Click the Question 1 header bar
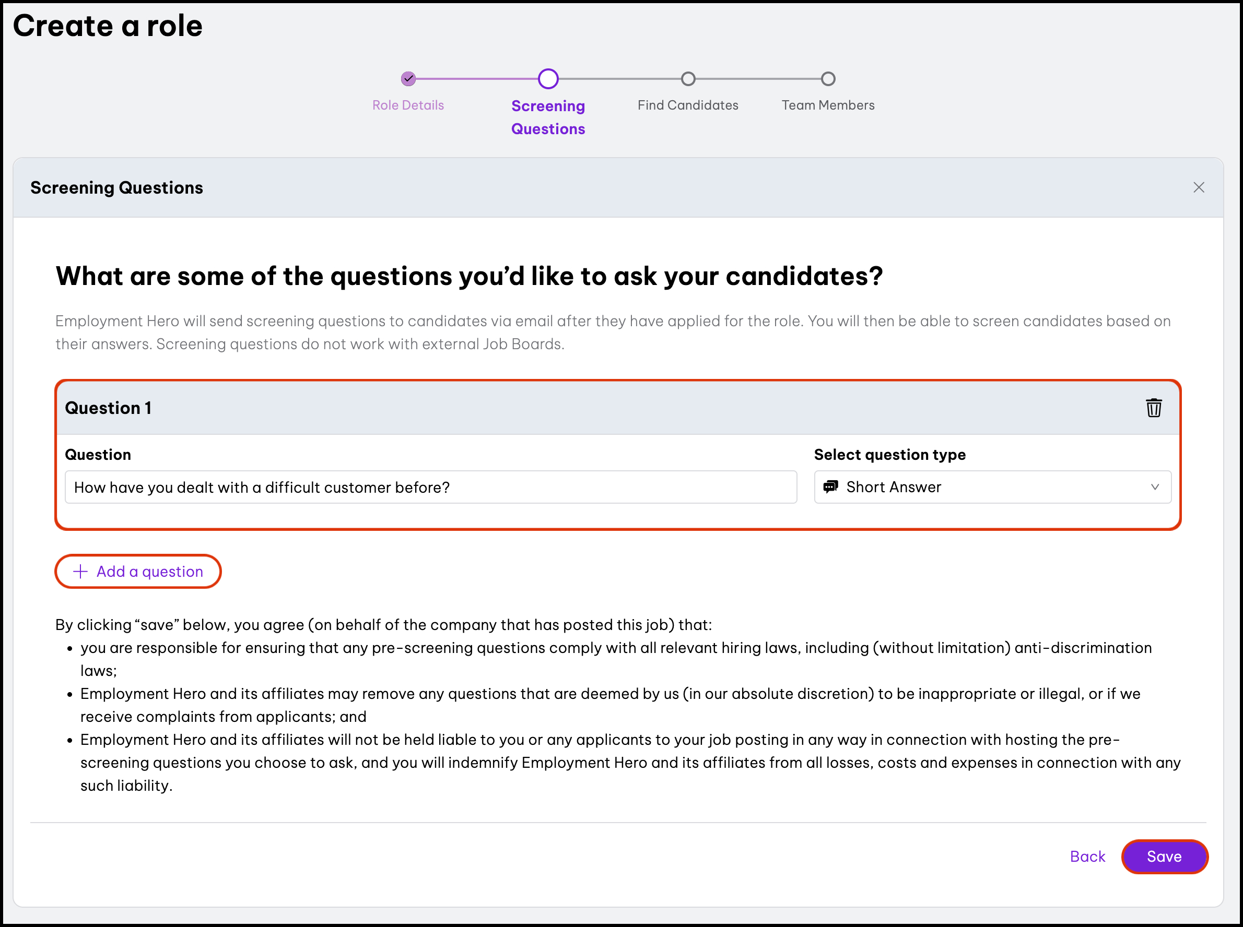 click(x=617, y=408)
